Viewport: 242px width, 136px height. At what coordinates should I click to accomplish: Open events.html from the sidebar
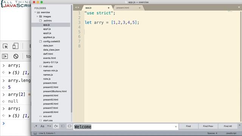tap(50, 58)
